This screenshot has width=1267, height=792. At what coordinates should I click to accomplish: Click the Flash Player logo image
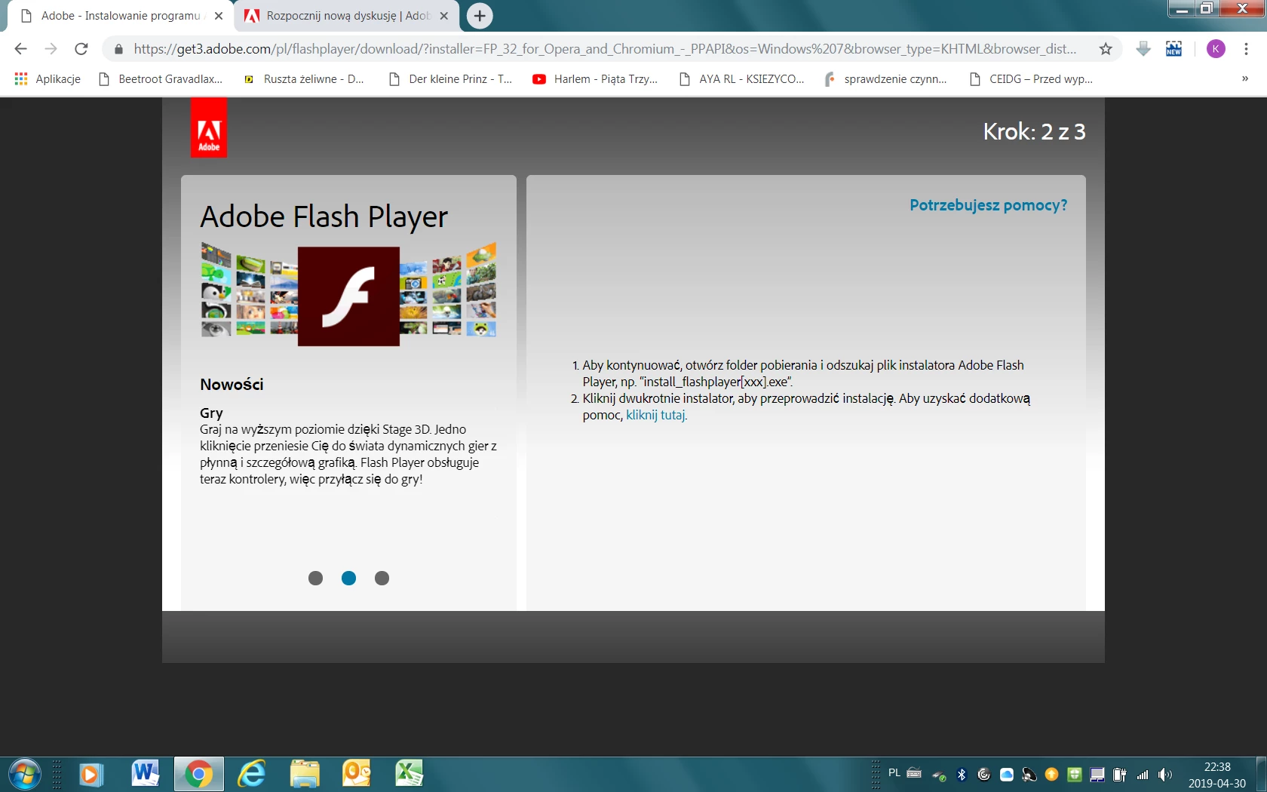pyautogui.click(x=348, y=296)
